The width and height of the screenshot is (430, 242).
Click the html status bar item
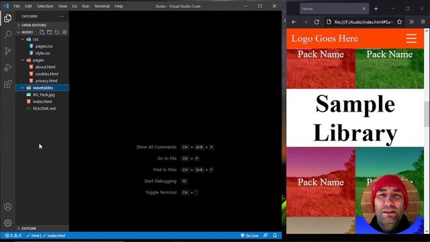tap(33, 235)
